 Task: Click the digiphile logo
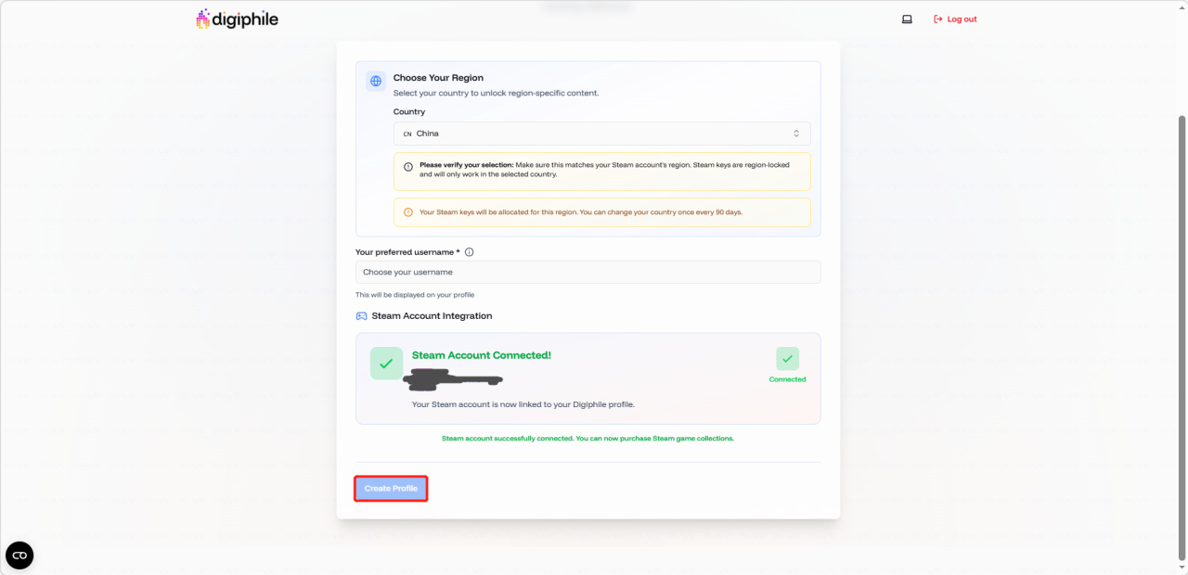pyautogui.click(x=238, y=19)
